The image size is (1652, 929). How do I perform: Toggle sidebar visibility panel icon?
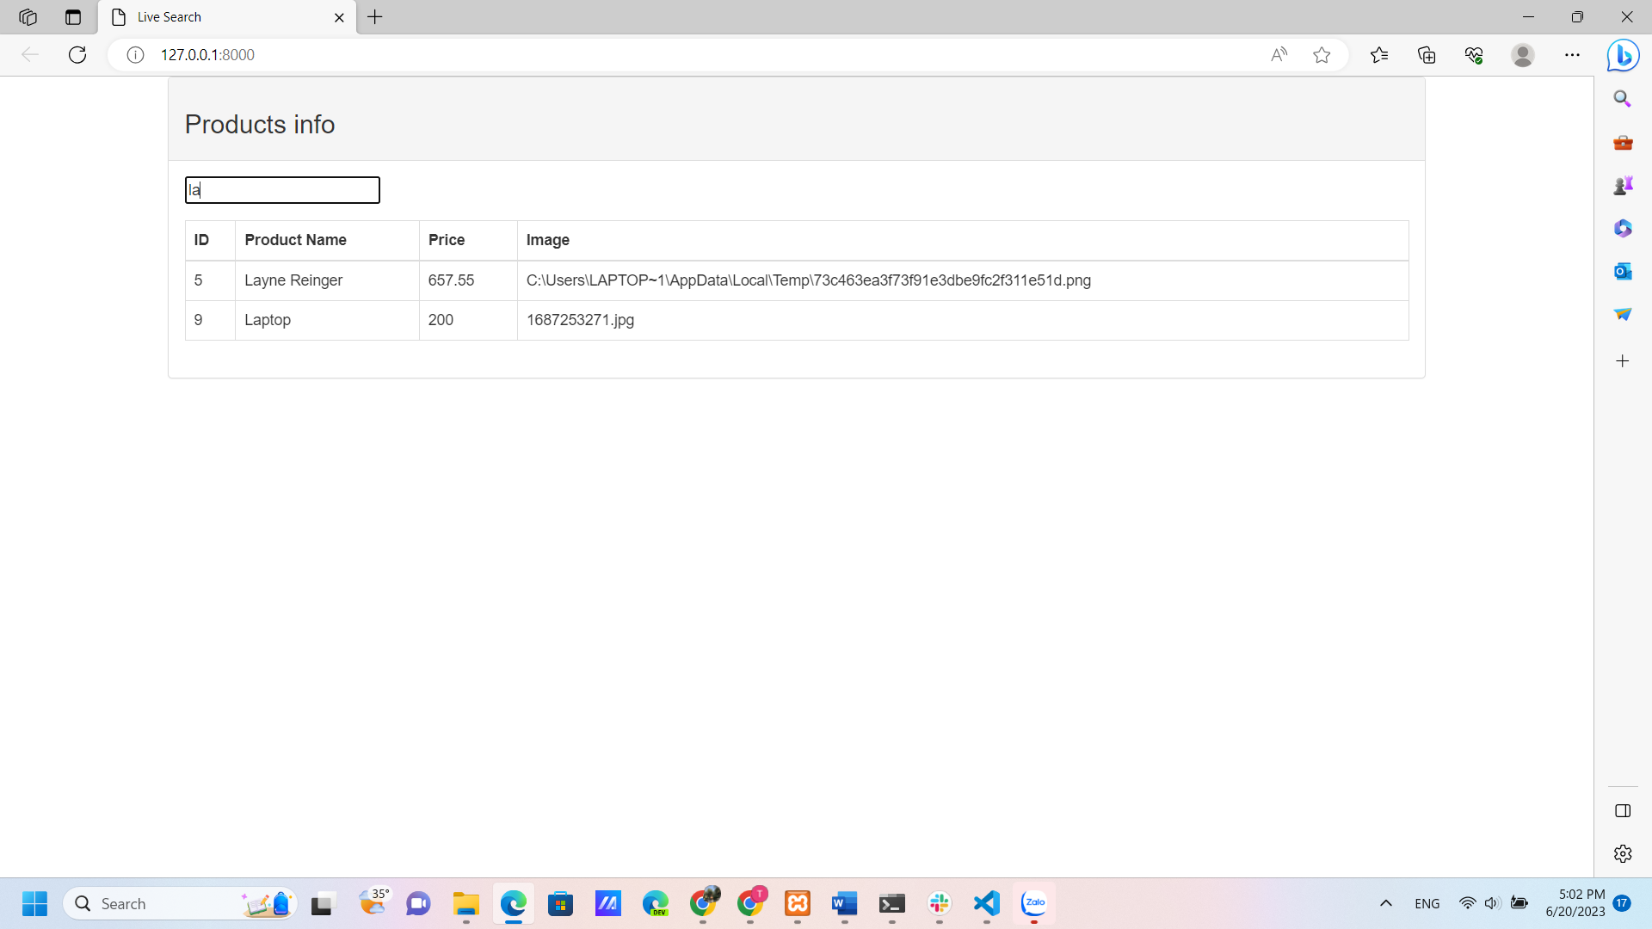1623,811
